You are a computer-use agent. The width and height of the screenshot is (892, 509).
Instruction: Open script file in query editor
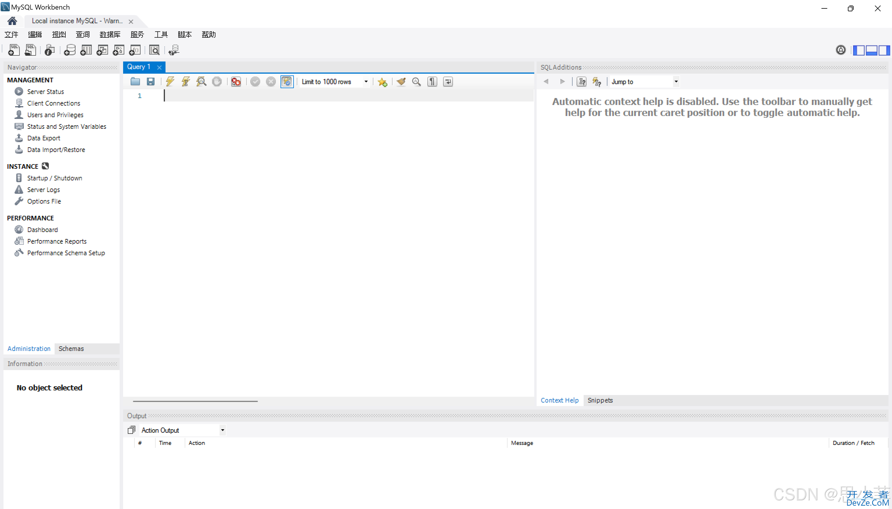[135, 81]
